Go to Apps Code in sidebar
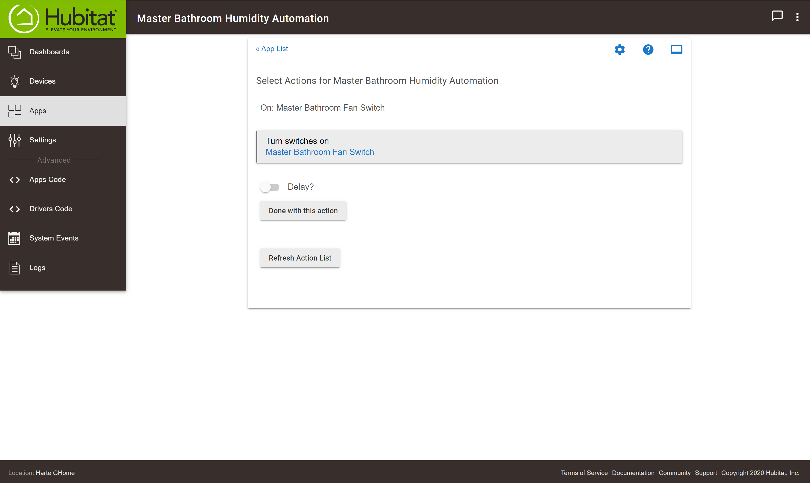The height and width of the screenshot is (483, 810). 48,180
